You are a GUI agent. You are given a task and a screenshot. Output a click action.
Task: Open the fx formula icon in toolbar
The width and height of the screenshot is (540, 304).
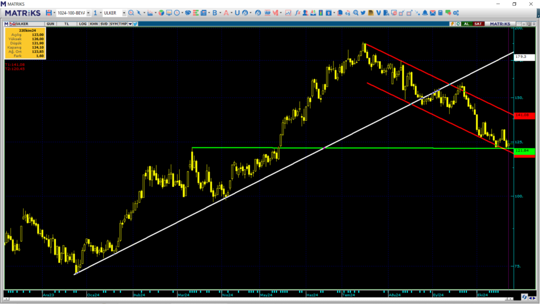(x=298, y=13)
